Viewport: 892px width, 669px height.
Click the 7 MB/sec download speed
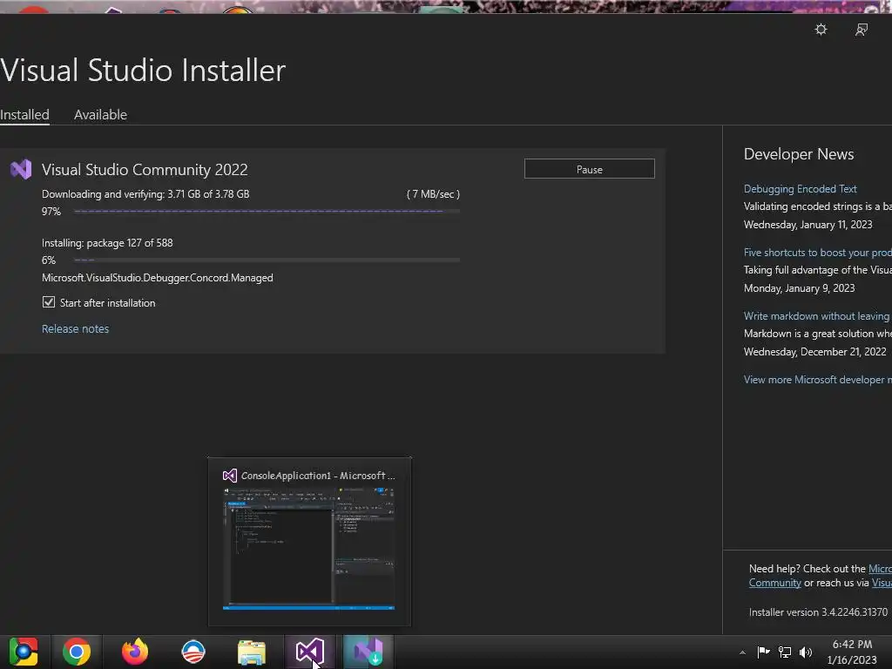(x=433, y=194)
